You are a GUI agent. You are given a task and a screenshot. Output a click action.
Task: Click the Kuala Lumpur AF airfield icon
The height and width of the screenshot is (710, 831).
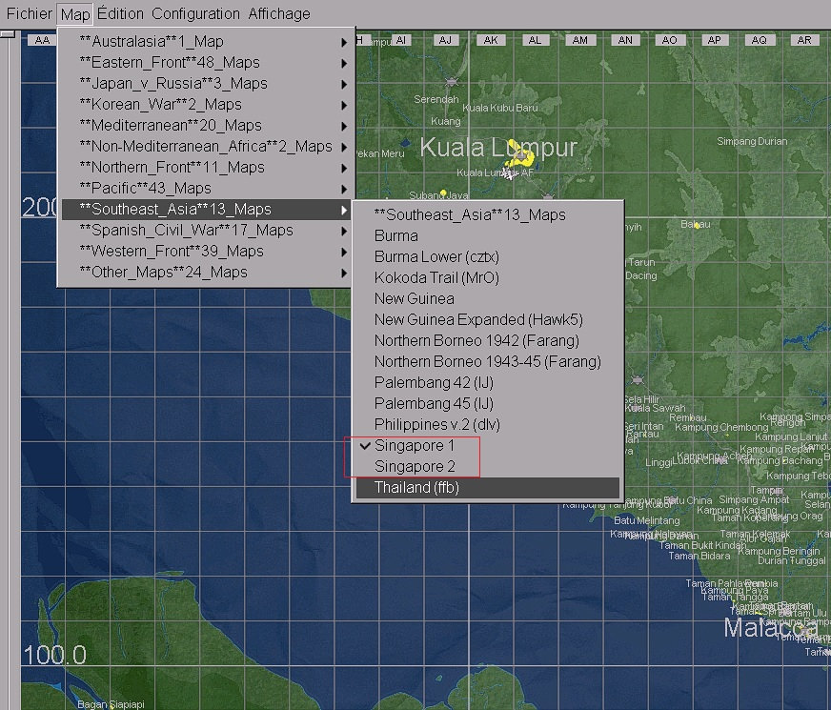pos(508,173)
